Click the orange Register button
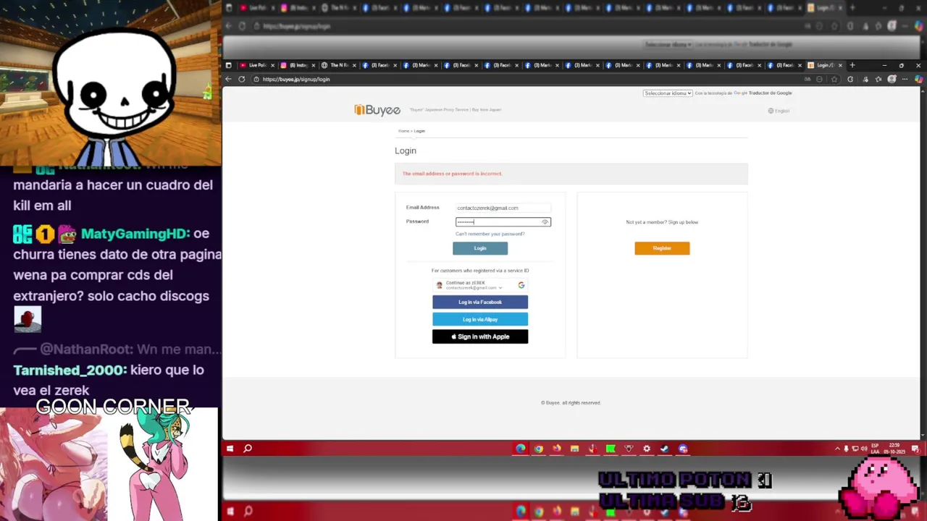The width and height of the screenshot is (927, 521). coord(662,248)
